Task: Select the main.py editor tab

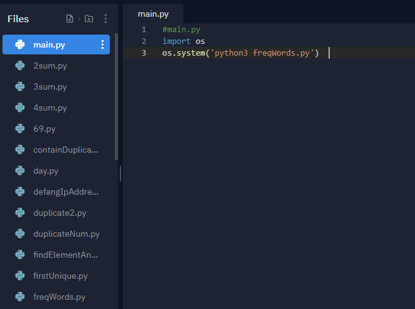Action: click(x=153, y=14)
